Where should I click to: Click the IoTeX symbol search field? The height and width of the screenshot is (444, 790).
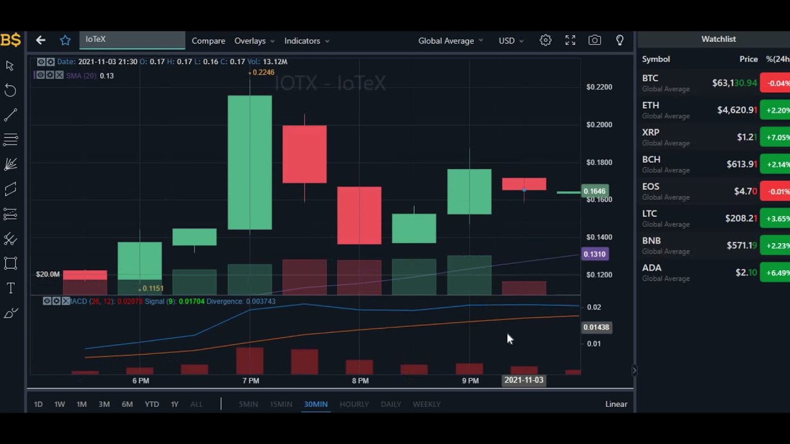click(x=132, y=39)
